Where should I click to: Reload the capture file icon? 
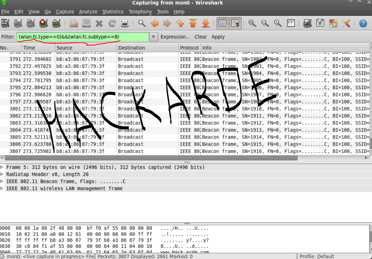(112, 23)
